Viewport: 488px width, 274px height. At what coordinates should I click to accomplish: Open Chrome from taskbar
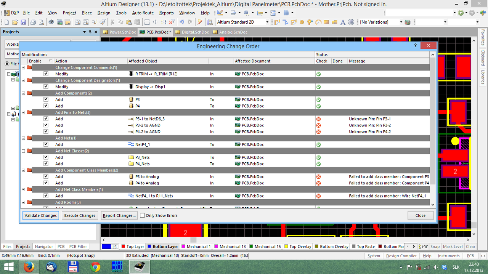tap(96, 267)
